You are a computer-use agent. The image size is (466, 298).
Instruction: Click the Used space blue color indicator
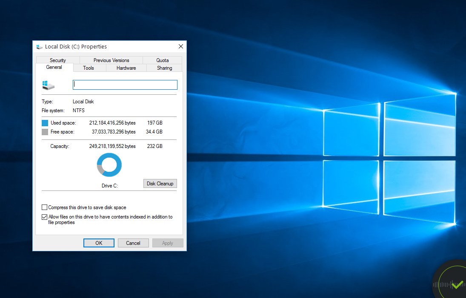(x=45, y=122)
